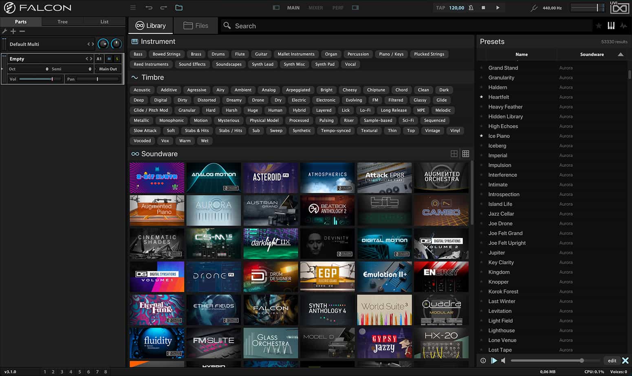Open the blue folder browser icon
This screenshot has width=632, height=376.
point(179,8)
